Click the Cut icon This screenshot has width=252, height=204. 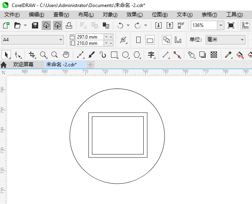coord(83,25)
